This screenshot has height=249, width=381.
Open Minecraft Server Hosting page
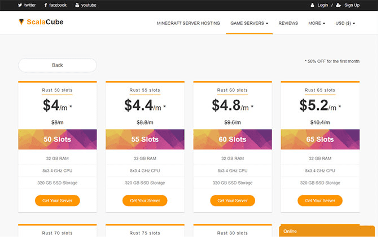click(189, 23)
